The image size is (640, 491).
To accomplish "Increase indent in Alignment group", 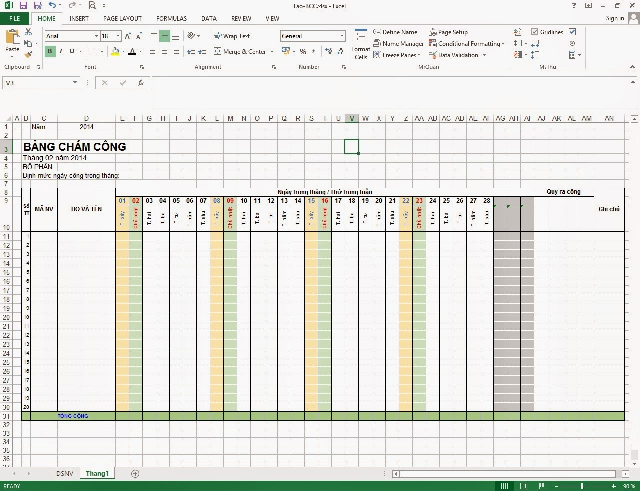I will point(202,51).
